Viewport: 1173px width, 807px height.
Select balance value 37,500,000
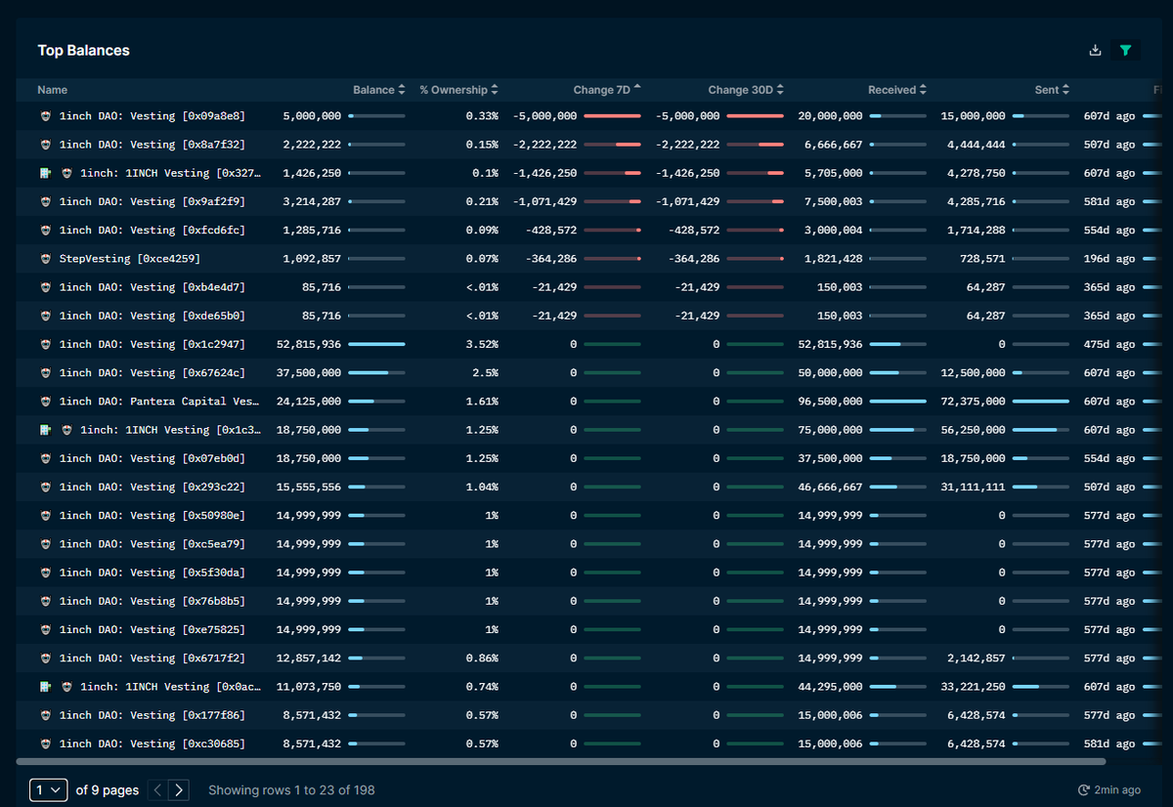tap(309, 373)
